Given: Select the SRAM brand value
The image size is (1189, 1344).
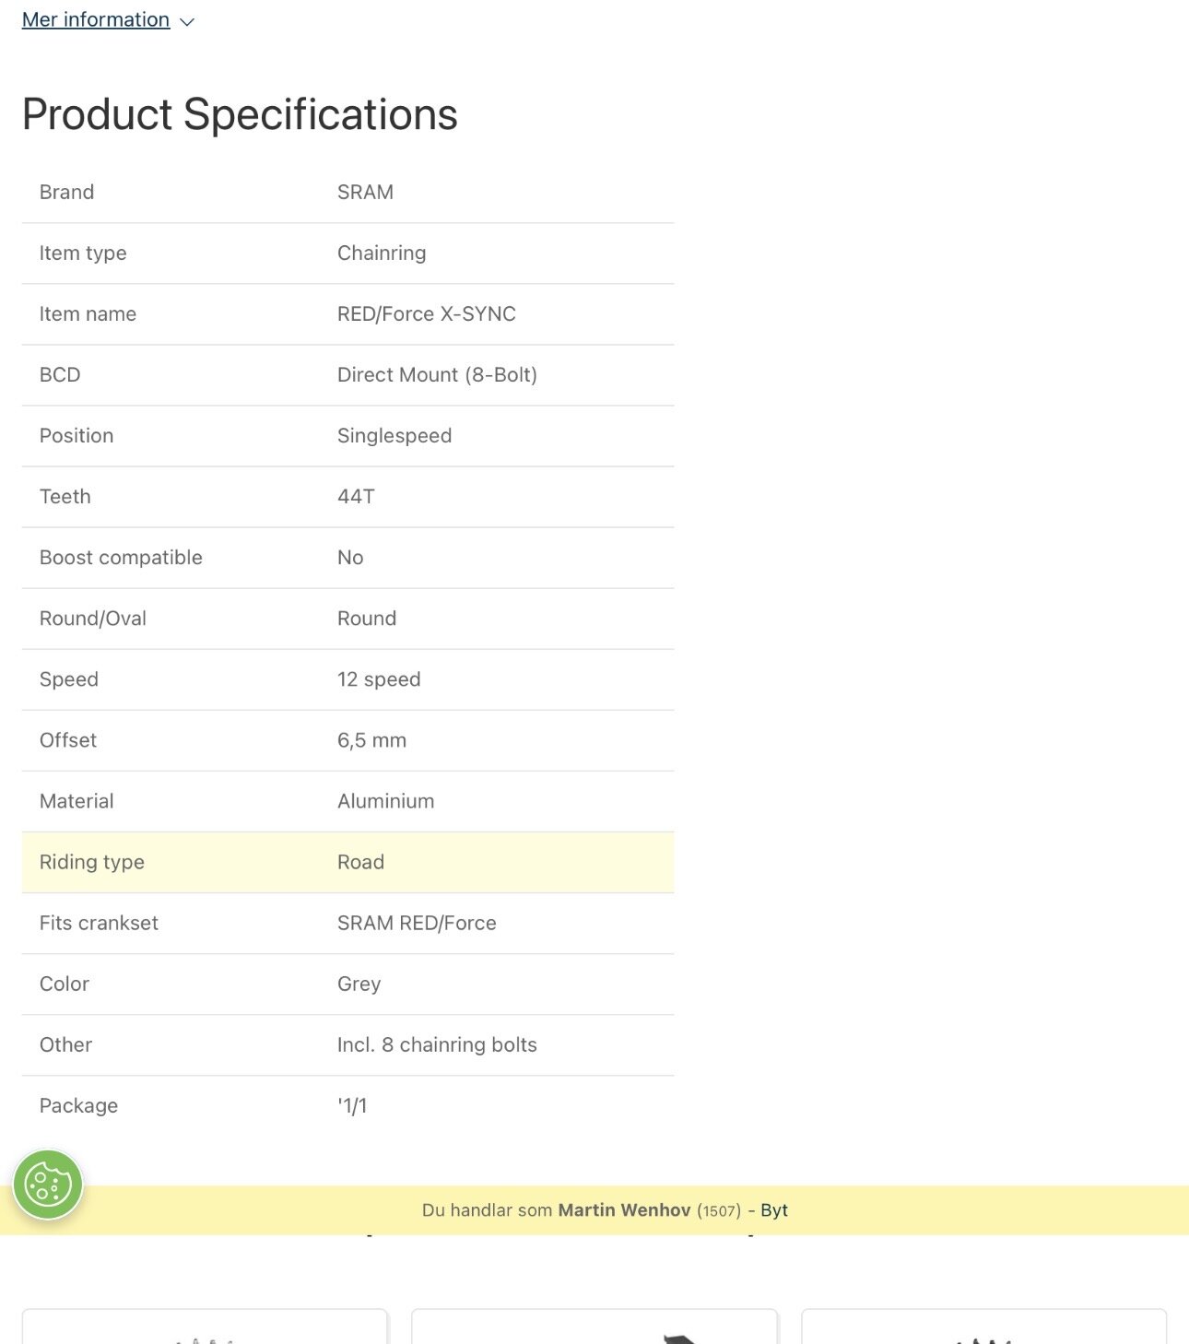Looking at the screenshot, I should click(365, 192).
